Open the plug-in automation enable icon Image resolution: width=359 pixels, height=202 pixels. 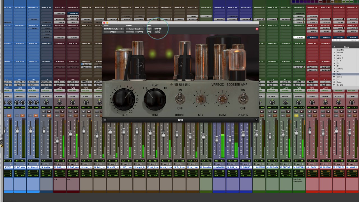149,29
